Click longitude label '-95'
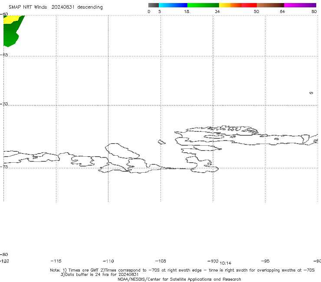 click(265, 261)
